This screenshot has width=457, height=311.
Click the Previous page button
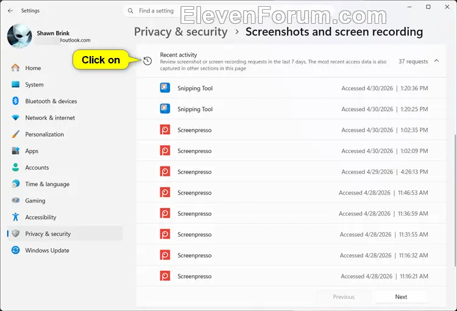coord(344,297)
